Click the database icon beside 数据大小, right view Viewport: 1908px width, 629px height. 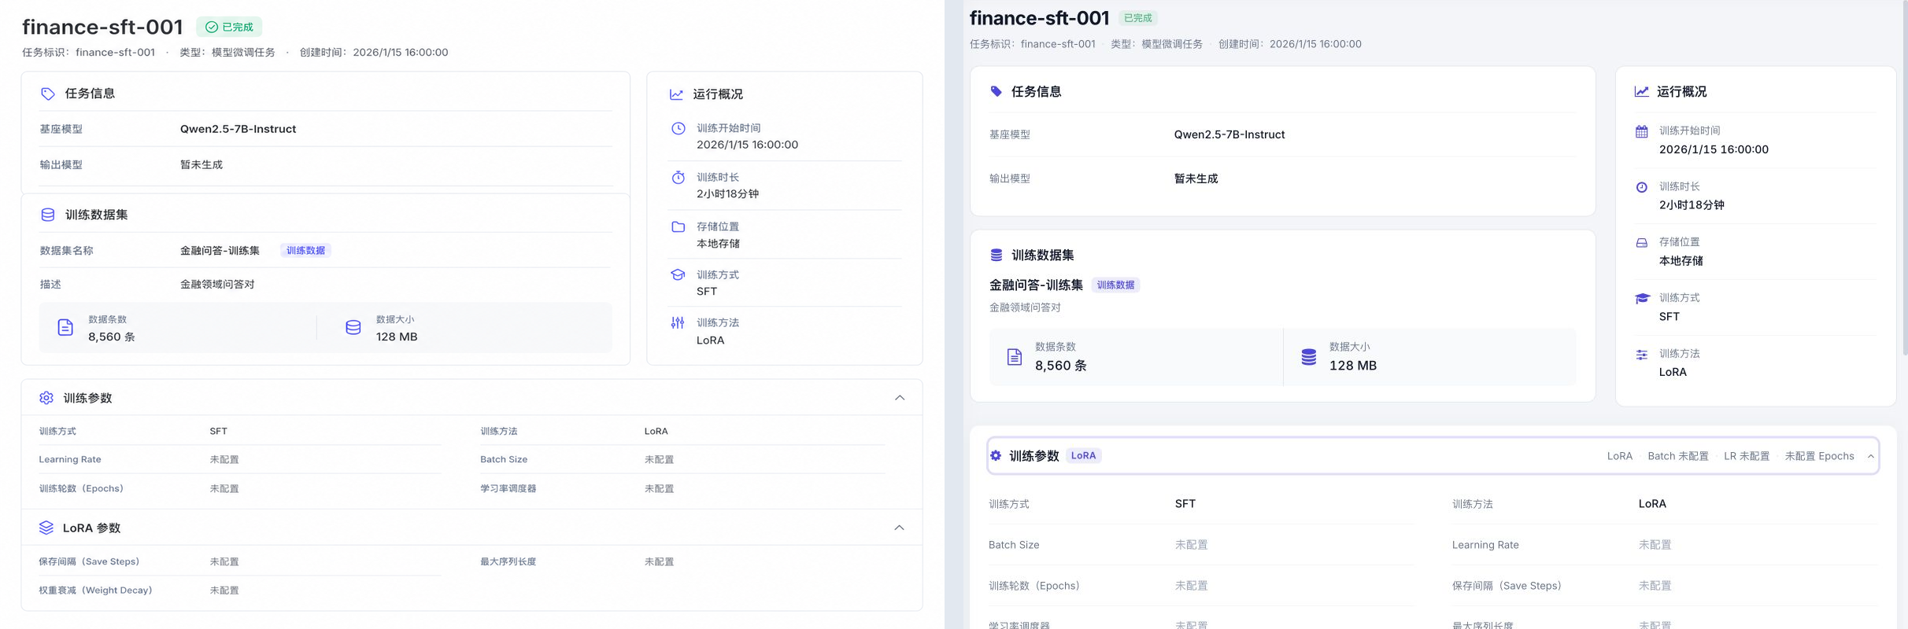point(1308,357)
